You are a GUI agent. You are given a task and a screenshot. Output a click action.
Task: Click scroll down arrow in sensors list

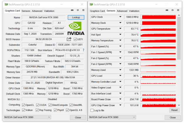(179, 105)
